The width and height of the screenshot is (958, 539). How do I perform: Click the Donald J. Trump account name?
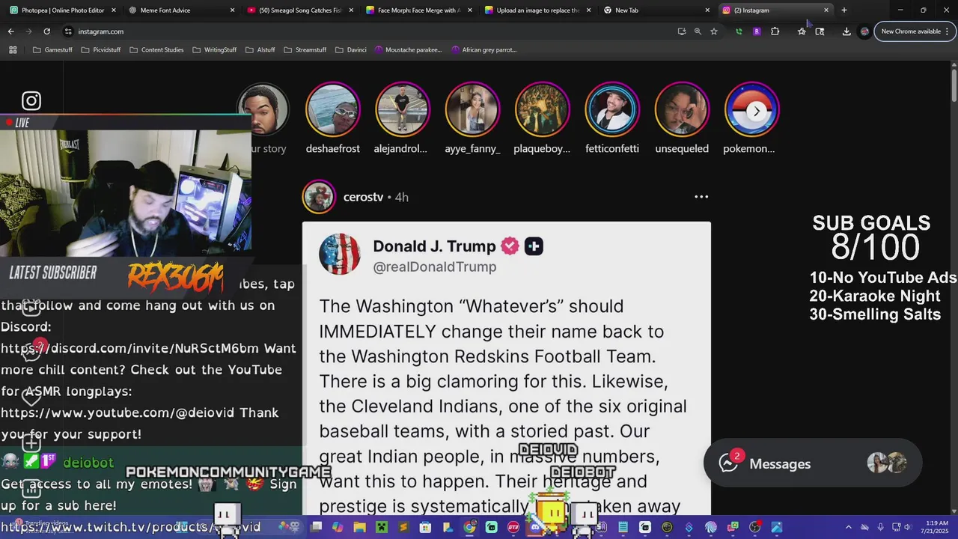(x=434, y=246)
